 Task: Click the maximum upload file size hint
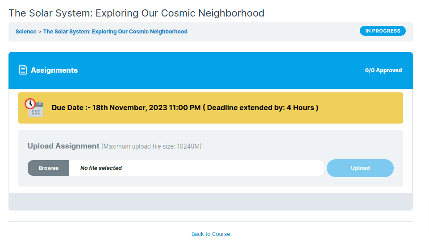tap(151, 147)
